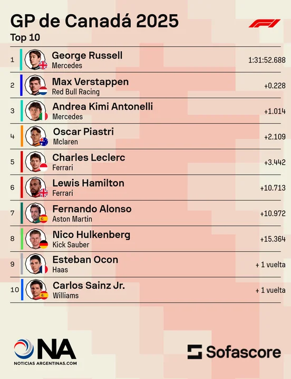Click the blue Williams team color bar
Viewport: 291px width, 379px height.
coord(22,290)
